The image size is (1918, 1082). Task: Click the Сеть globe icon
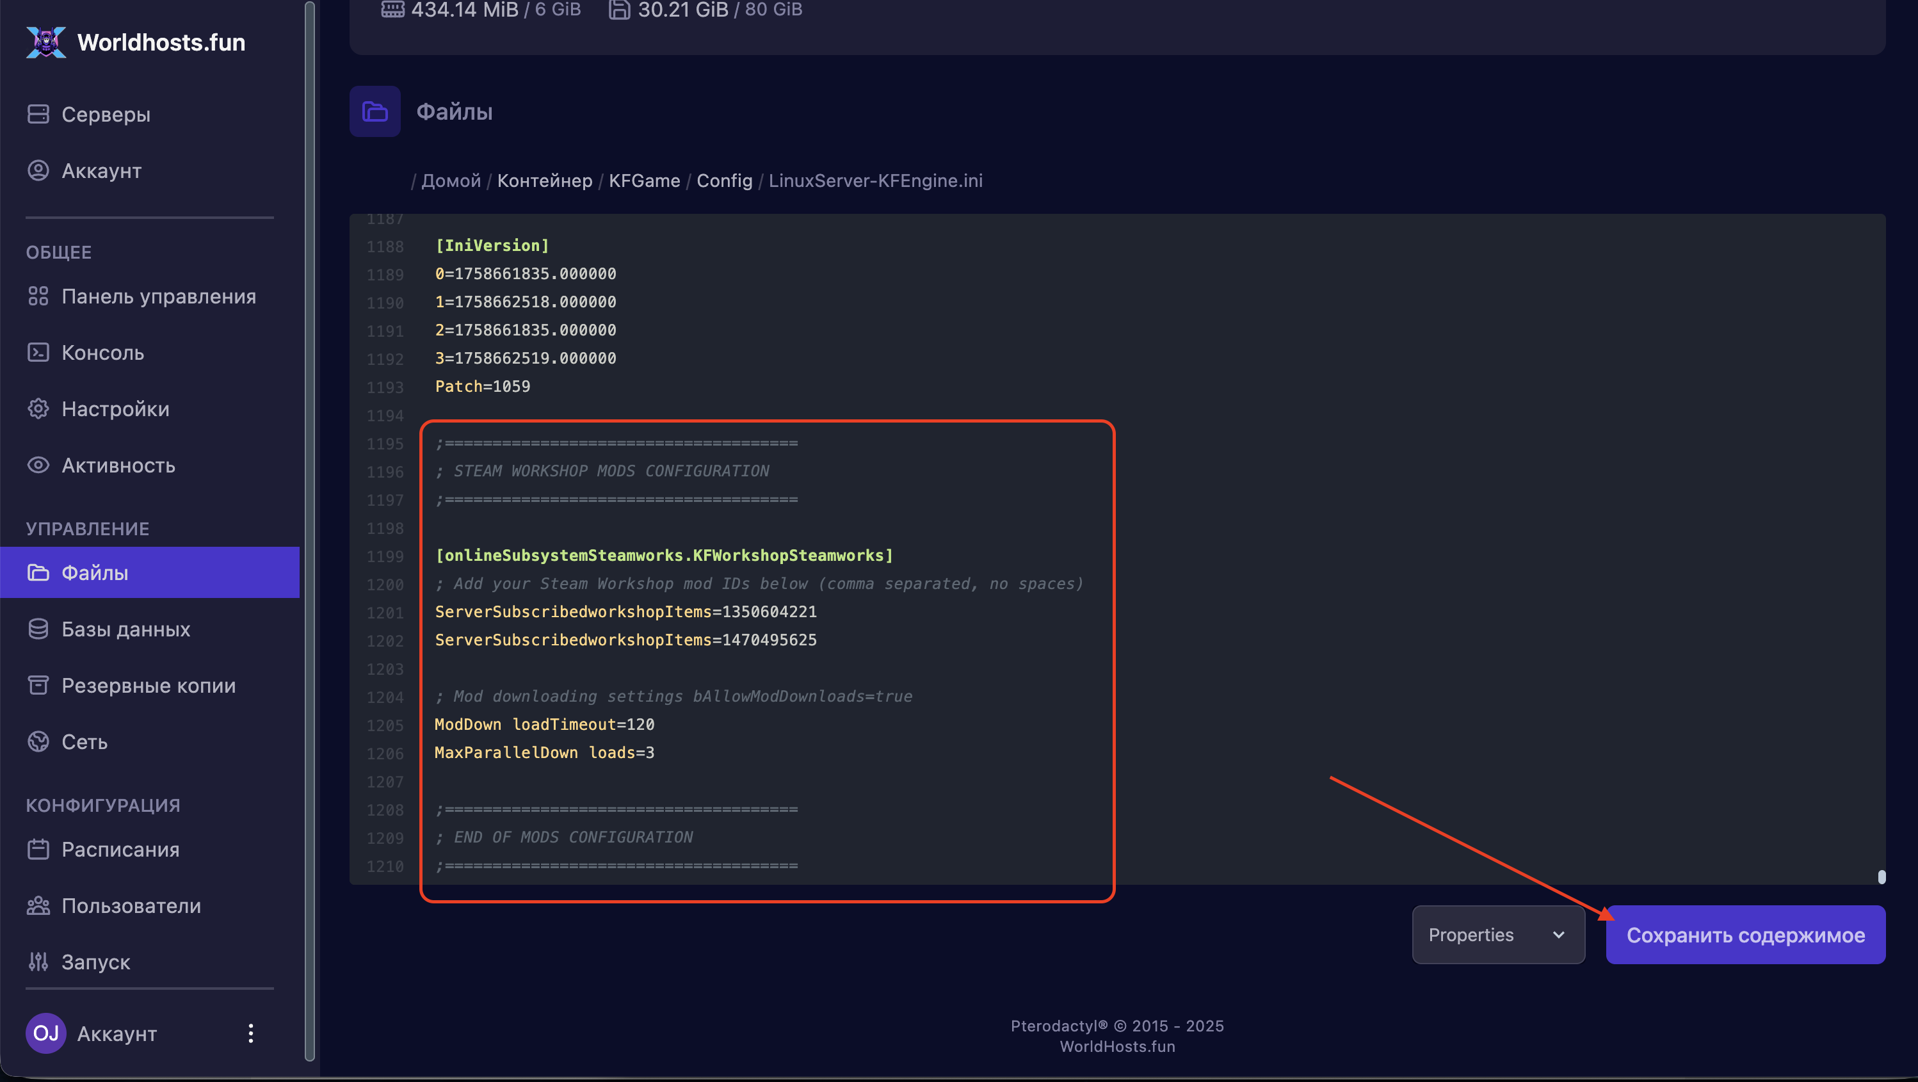tap(38, 741)
